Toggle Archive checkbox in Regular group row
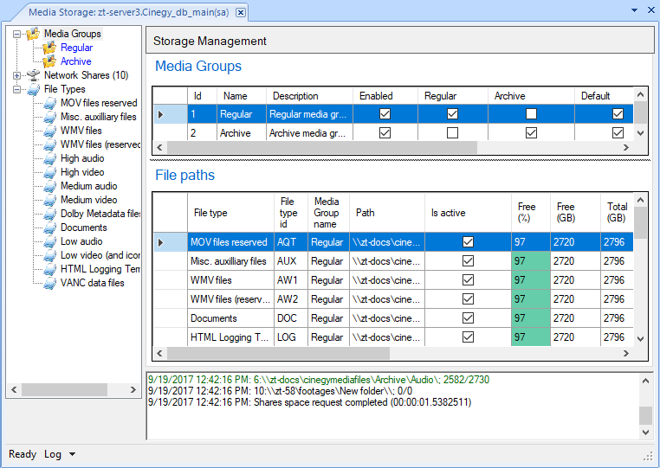 tap(531, 114)
